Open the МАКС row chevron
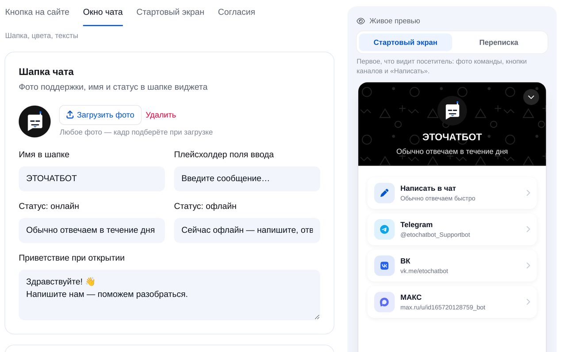Image resolution: width=575 pixels, height=352 pixels. 528,302
